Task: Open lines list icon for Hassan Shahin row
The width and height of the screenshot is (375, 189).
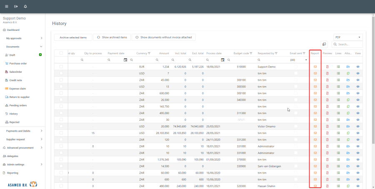Action: click(x=338, y=186)
